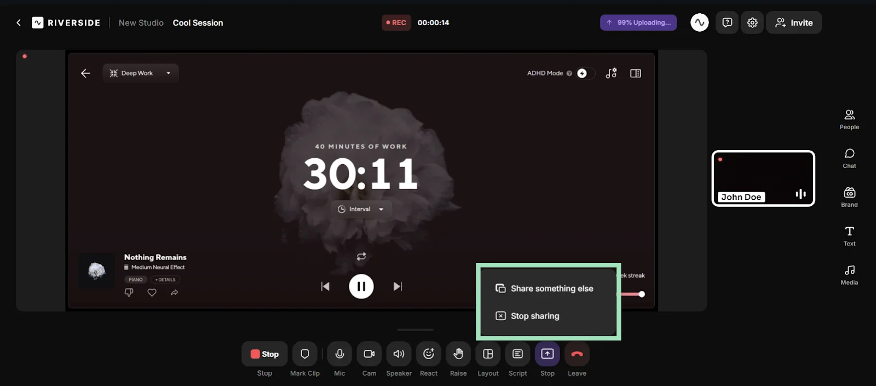Open the music notes settings icon

[611, 73]
